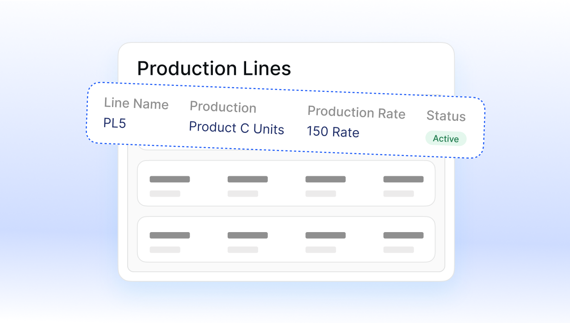Screen dimensions: 570x323
Task: Select the Production column label
Action: pos(223,107)
